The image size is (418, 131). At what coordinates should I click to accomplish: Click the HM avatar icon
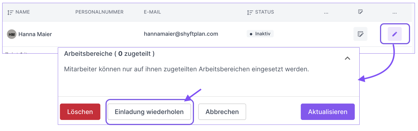12,34
